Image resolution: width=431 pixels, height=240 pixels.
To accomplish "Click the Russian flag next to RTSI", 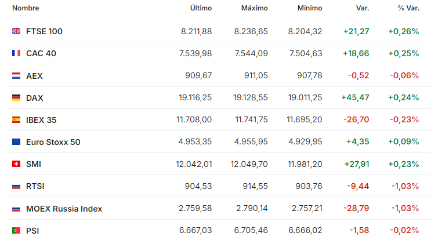I will 16,187.
